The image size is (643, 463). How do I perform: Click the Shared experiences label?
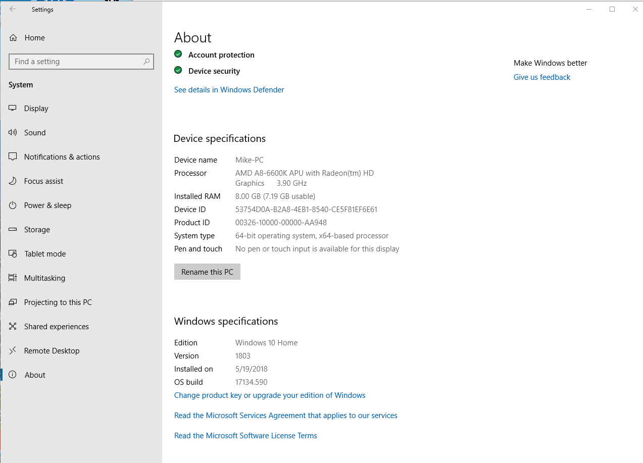(x=57, y=327)
